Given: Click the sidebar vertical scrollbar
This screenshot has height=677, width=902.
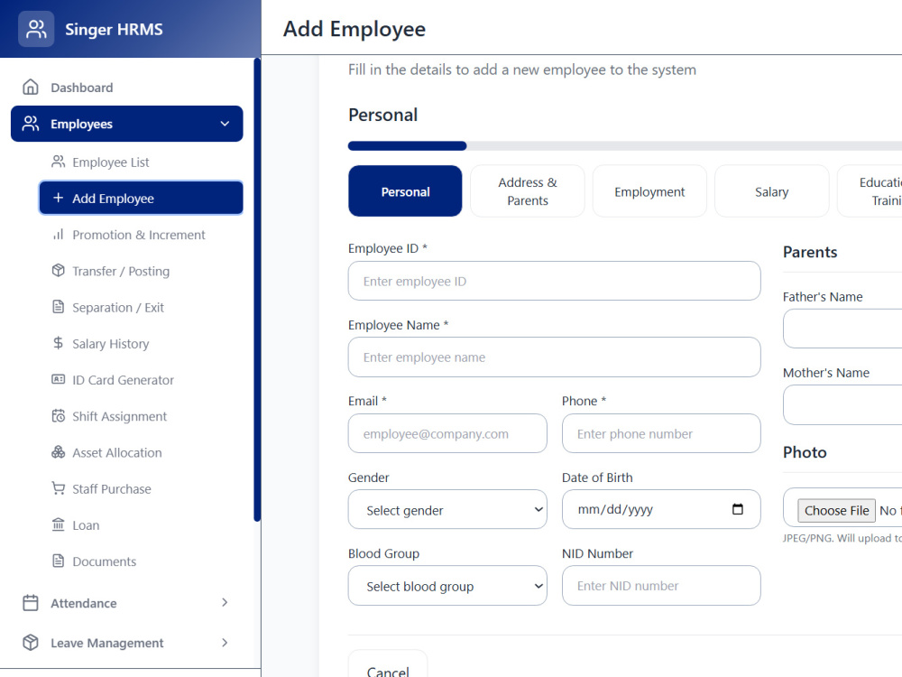Looking at the screenshot, I should coord(257,290).
